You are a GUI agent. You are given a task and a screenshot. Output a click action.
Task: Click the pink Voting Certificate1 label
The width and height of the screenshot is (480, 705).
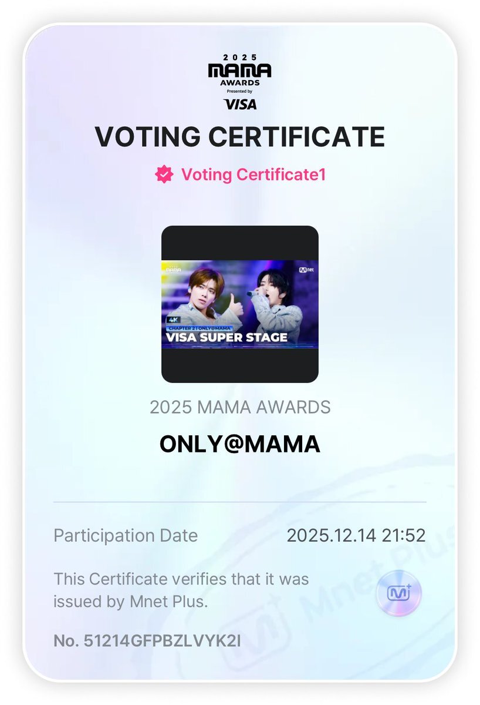tap(252, 174)
